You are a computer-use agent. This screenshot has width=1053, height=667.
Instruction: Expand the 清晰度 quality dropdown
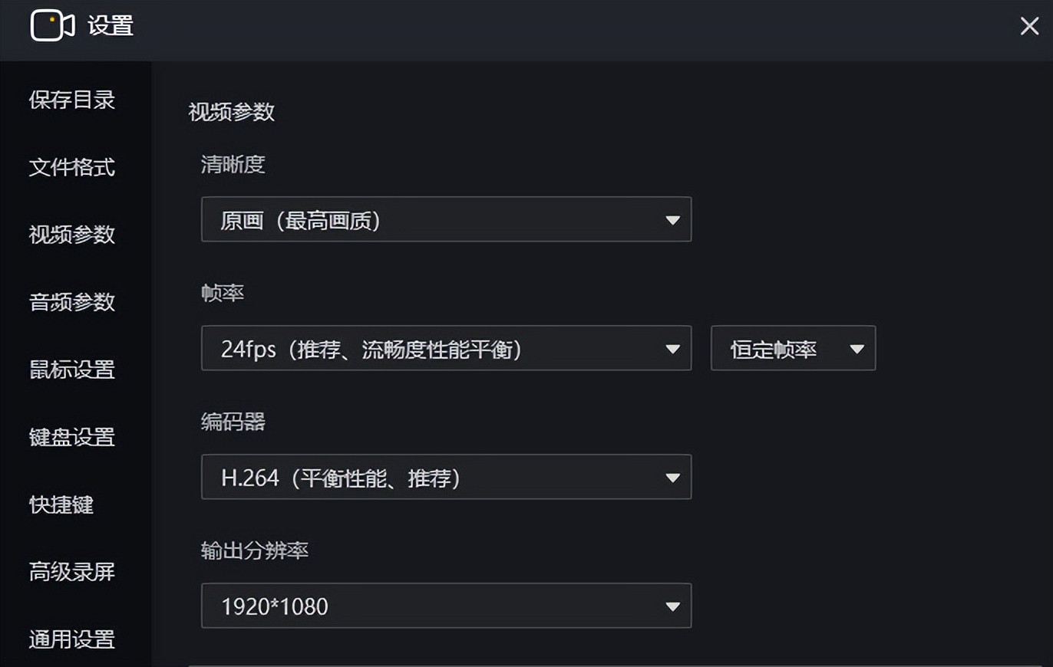pyautogui.click(x=430, y=220)
